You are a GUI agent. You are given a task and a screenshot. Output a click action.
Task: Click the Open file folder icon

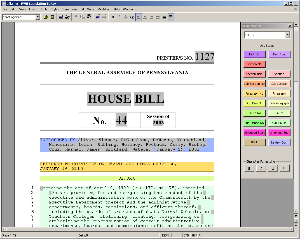(46, 17)
